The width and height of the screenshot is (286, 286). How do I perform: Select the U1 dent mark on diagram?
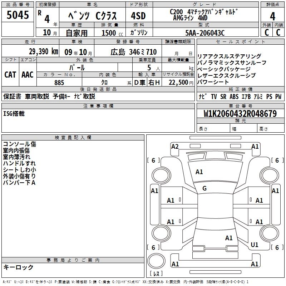coord(255,245)
